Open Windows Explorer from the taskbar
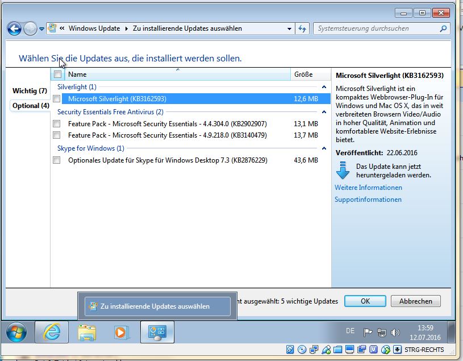This screenshot has width=463, height=361. [x=87, y=333]
